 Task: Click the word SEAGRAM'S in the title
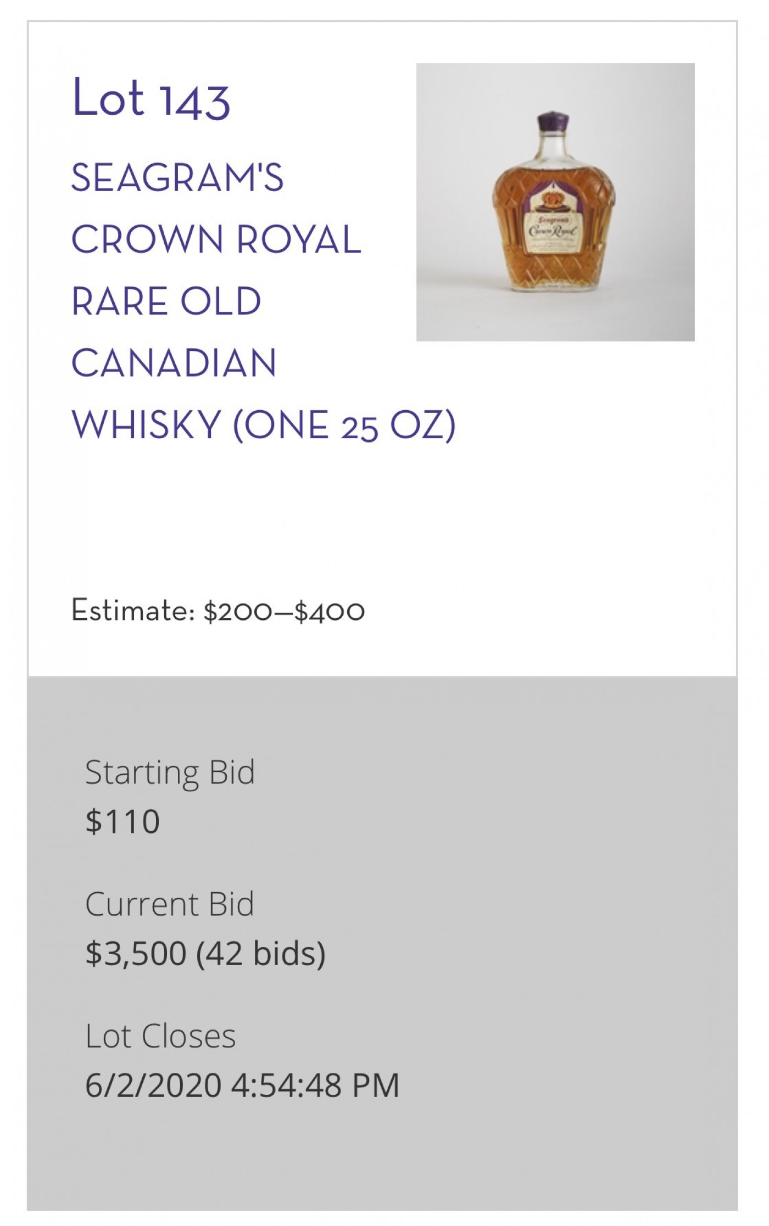click(x=177, y=177)
